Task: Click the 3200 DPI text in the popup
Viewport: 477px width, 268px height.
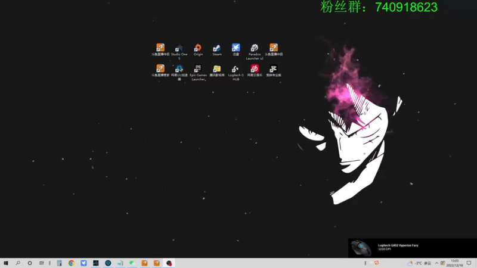Action: 384,249
